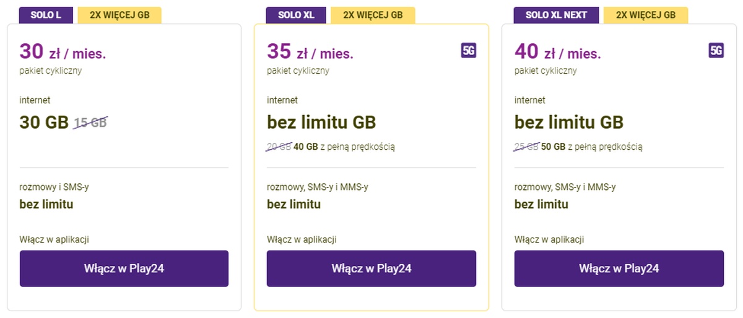Select the SOLO XL plan tab
Viewport: 743px width, 318px height.
pos(297,15)
